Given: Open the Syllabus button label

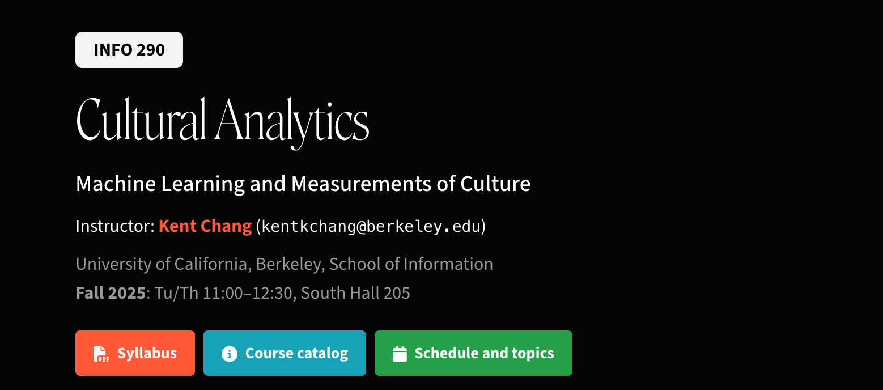Looking at the screenshot, I should click(x=147, y=353).
